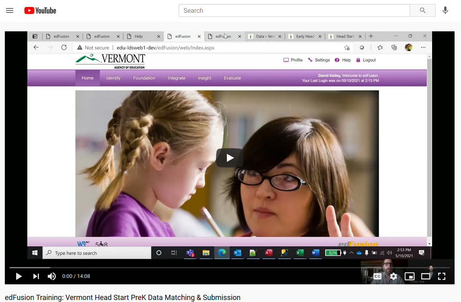Click play in the player control bar
The width and height of the screenshot is (461, 302).
point(18,276)
